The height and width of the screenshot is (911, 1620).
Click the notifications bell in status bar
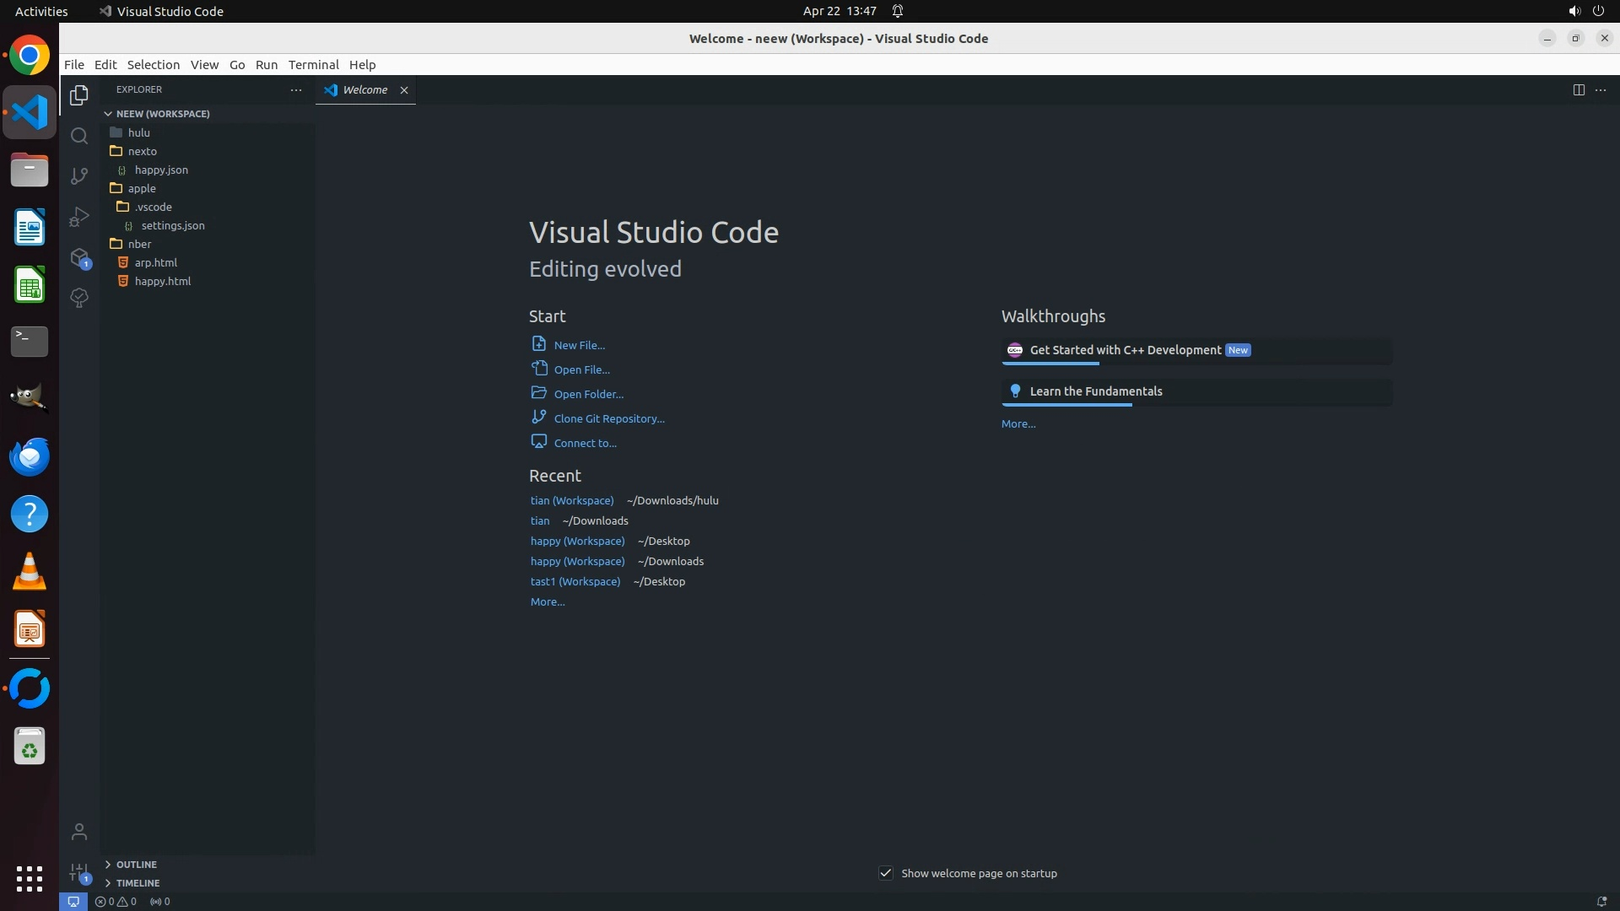click(1601, 901)
